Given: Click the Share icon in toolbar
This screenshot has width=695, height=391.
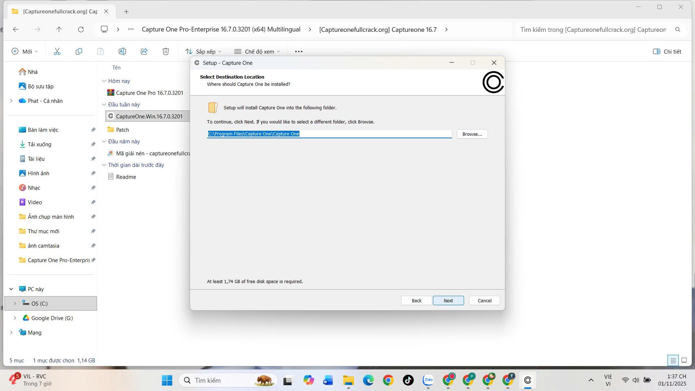Looking at the screenshot, I should [144, 51].
